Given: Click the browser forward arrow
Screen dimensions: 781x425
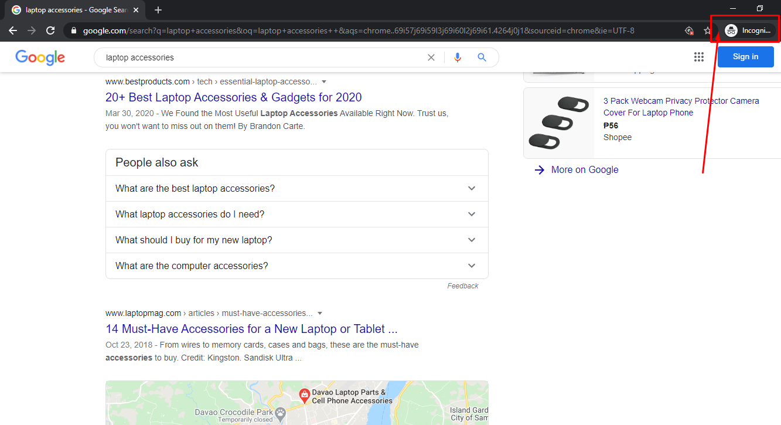Looking at the screenshot, I should point(32,30).
